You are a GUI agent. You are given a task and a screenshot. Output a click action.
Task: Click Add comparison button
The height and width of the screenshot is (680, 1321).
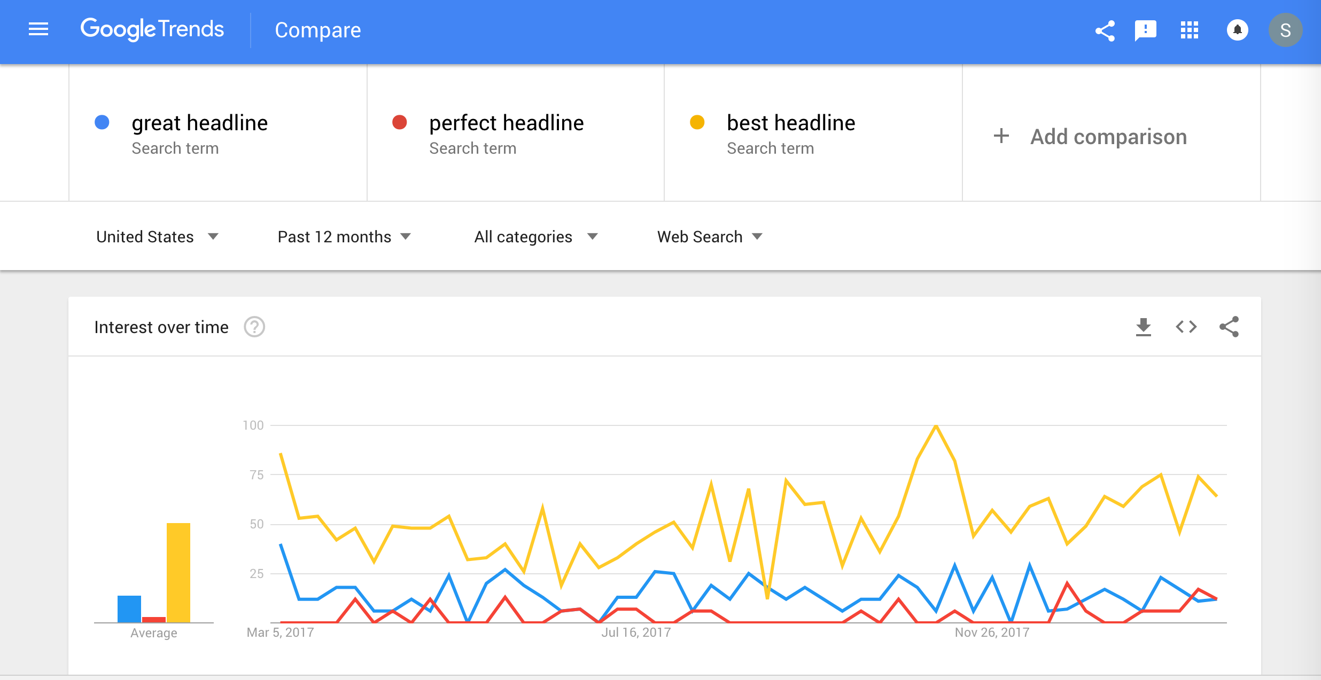[x=1090, y=137]
